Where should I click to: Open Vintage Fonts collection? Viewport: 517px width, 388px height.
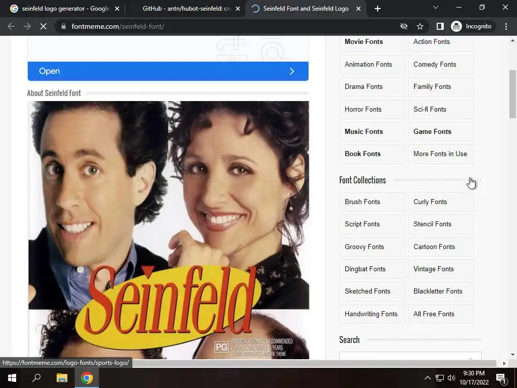pos(441,269)
